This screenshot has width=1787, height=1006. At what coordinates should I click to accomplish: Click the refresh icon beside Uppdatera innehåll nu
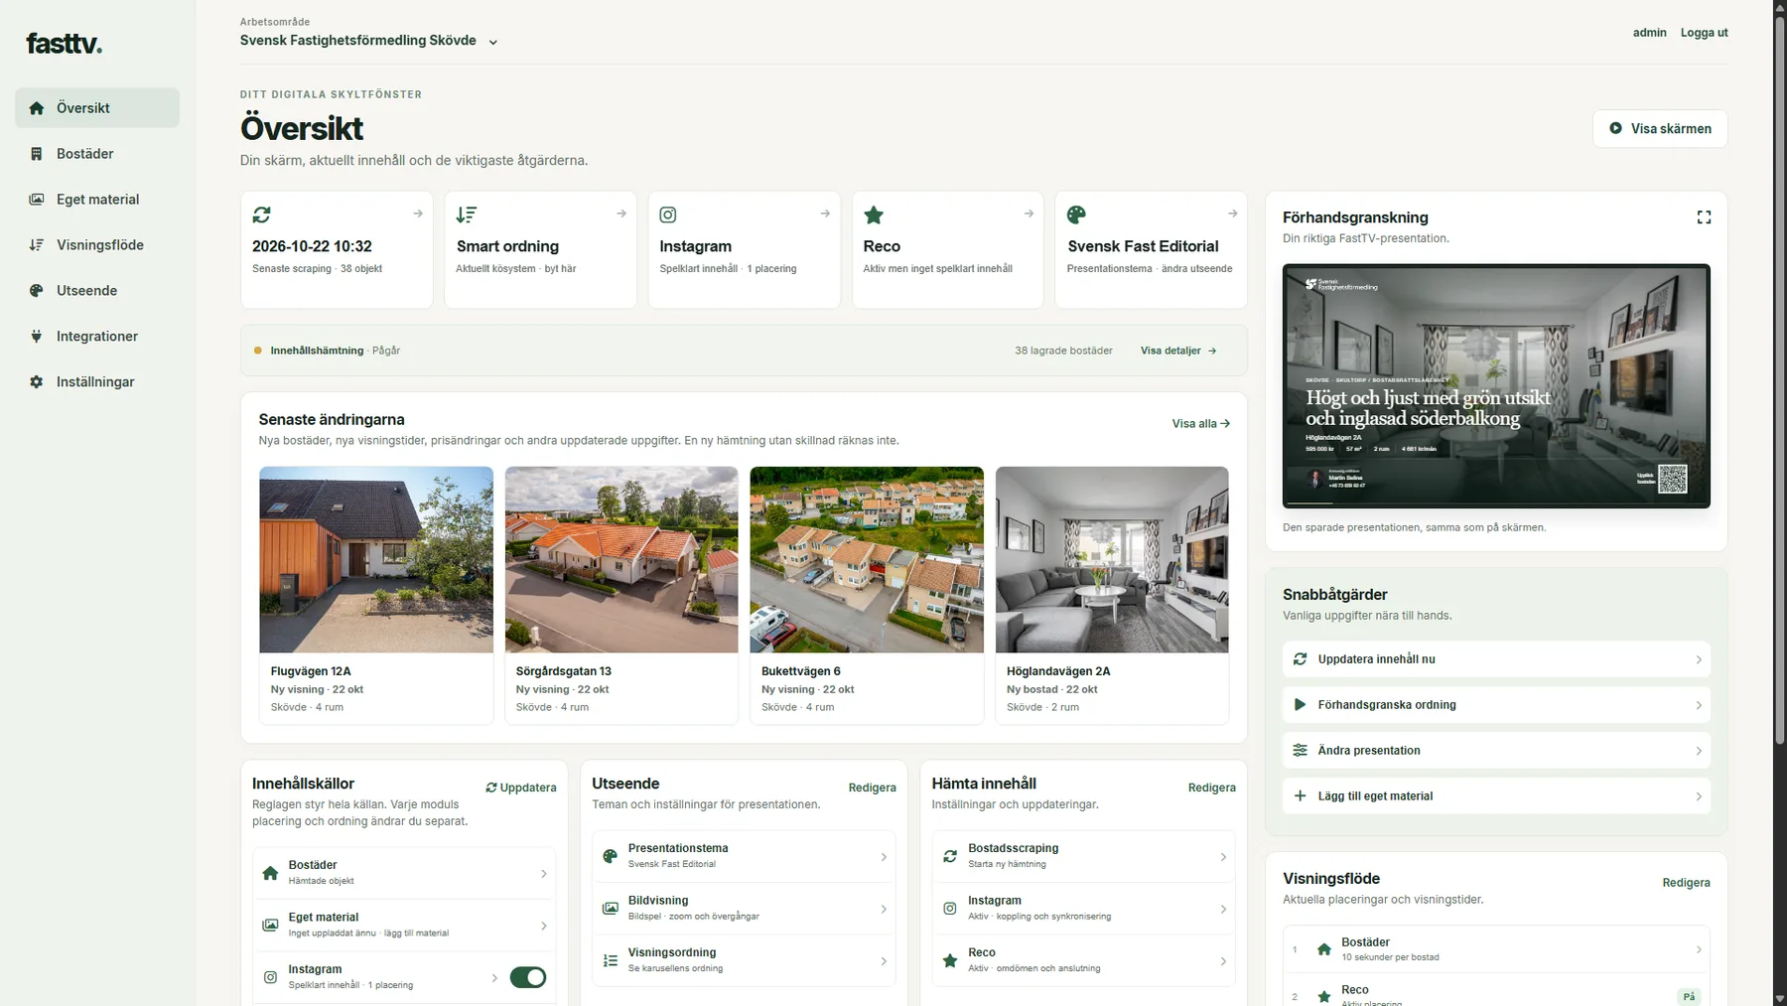tap(1300, 659)
